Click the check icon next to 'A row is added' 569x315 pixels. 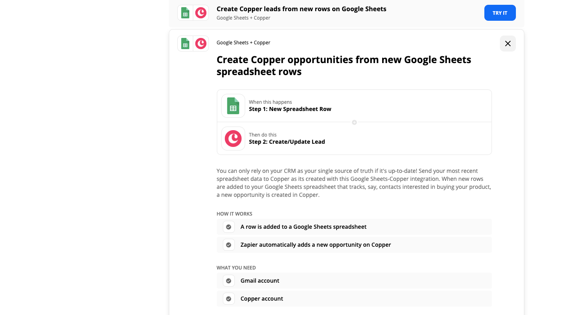tap(229, 227)
